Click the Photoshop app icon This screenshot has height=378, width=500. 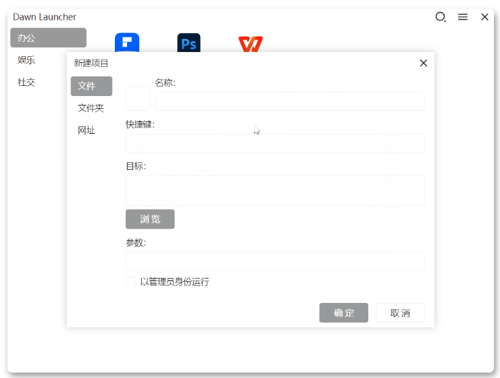point(189,43)
